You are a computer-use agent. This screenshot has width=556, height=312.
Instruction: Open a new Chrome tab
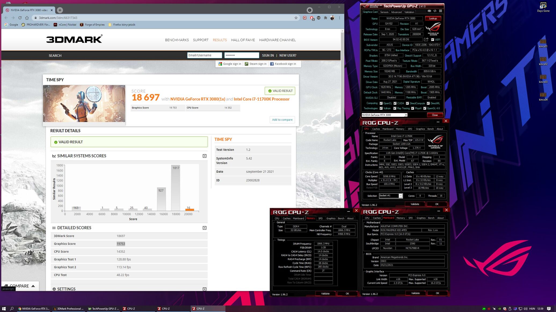point(60,10)
